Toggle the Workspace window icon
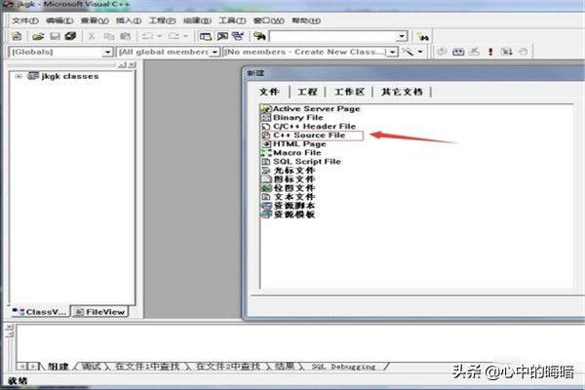 [205, 36]
